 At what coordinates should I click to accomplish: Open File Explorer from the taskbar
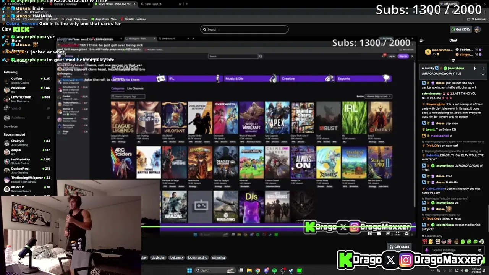coord(249,270)
